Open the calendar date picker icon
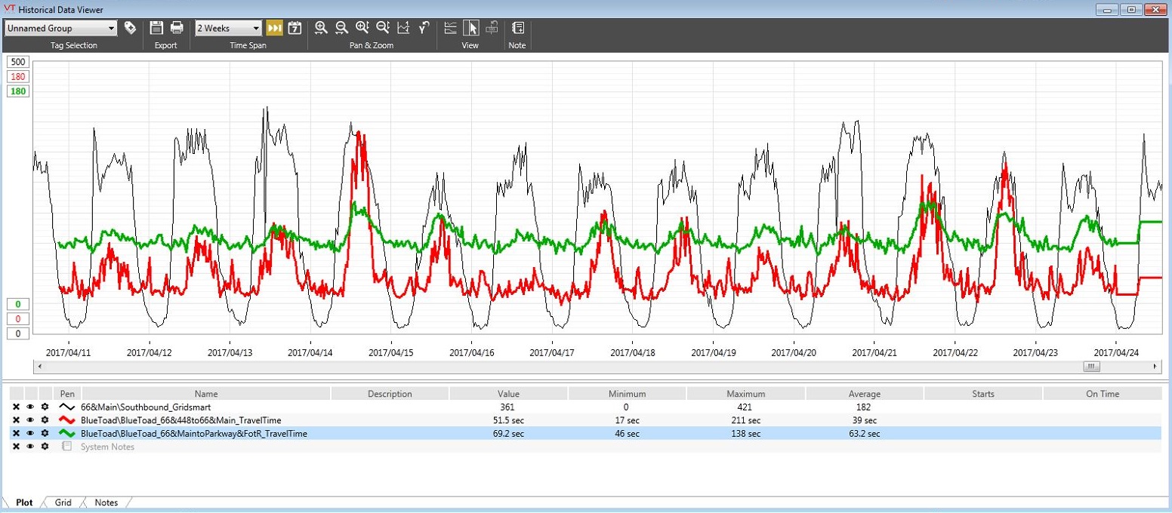 point(295,28)
